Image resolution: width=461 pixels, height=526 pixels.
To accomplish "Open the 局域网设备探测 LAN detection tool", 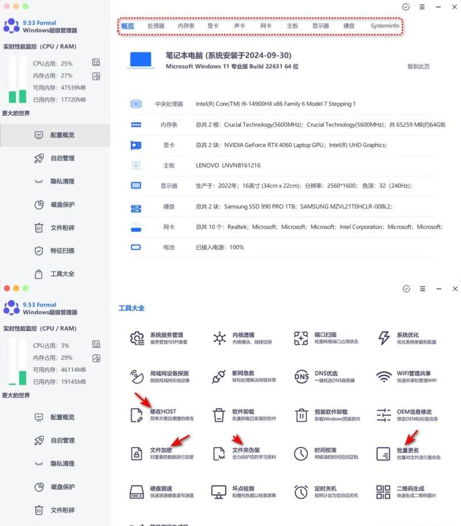I will tap(137, 376).
